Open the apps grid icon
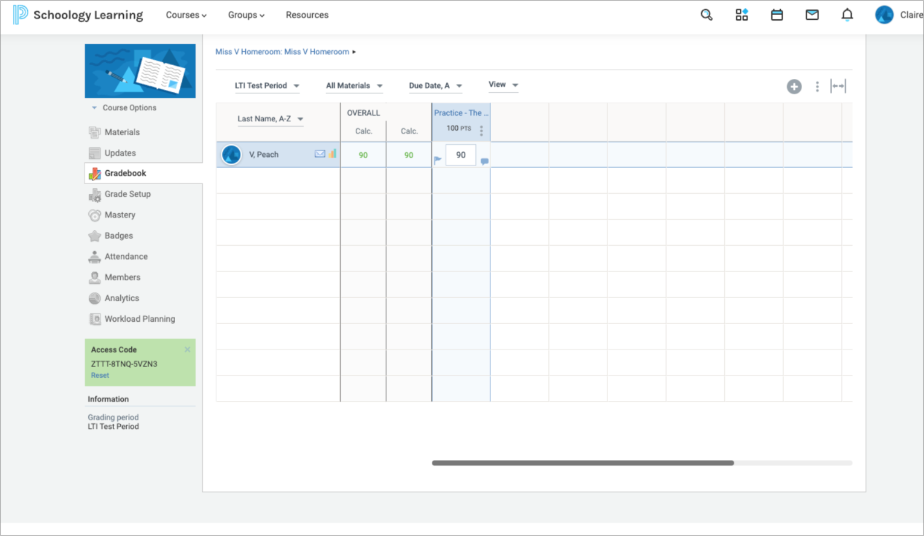924x536 pixels. tap(742, 15)
